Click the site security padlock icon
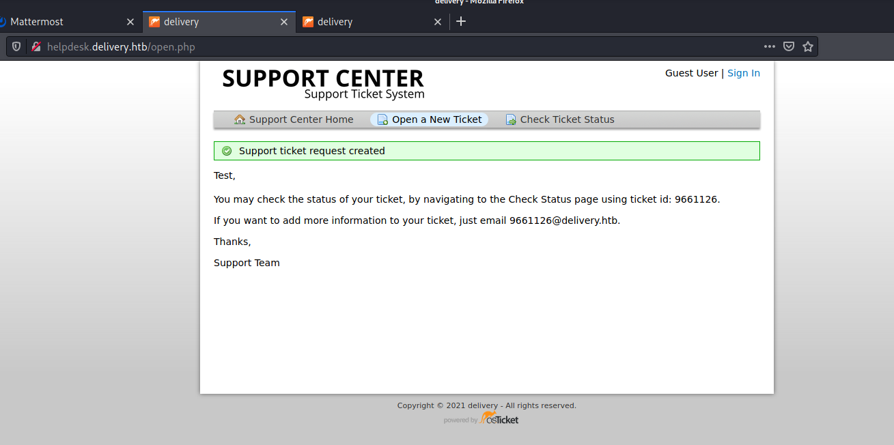The image size is (894, 445). [36, 46]
